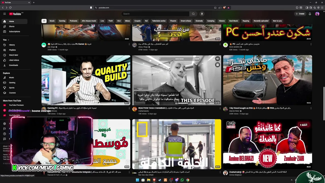
Task: Open KICK MAROC channel name
Action: 235,47
